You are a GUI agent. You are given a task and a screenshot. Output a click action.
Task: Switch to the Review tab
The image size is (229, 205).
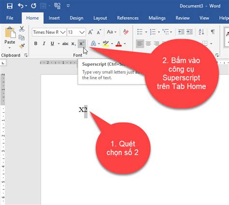click(183, 18)
